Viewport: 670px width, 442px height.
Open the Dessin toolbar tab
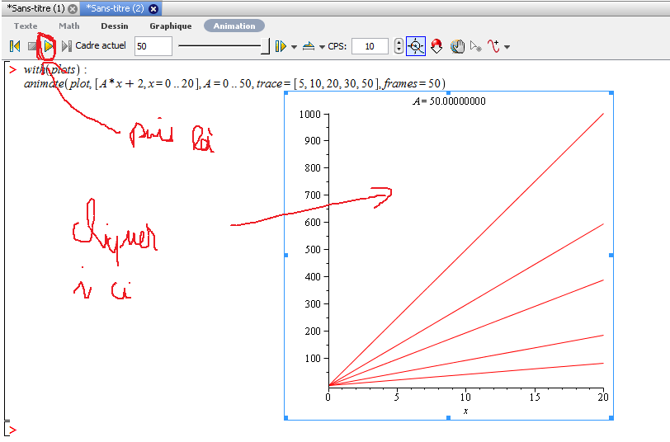pyautogui.click(x=114, y=26)
